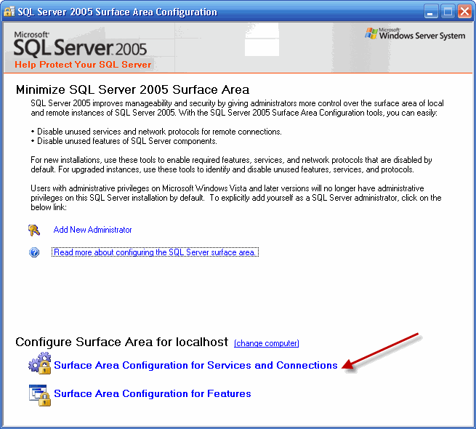Click the Windows Server System logo
The width and height of the screenshot is (476, 429).
(x=415, y=34)
